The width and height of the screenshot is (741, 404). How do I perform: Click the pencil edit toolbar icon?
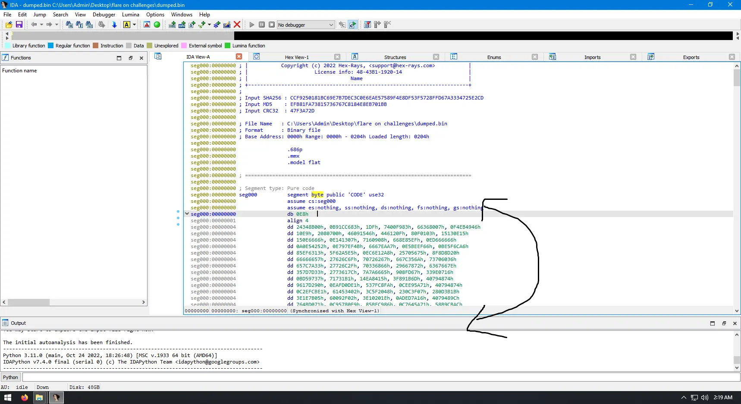click(x=227, y=25)
